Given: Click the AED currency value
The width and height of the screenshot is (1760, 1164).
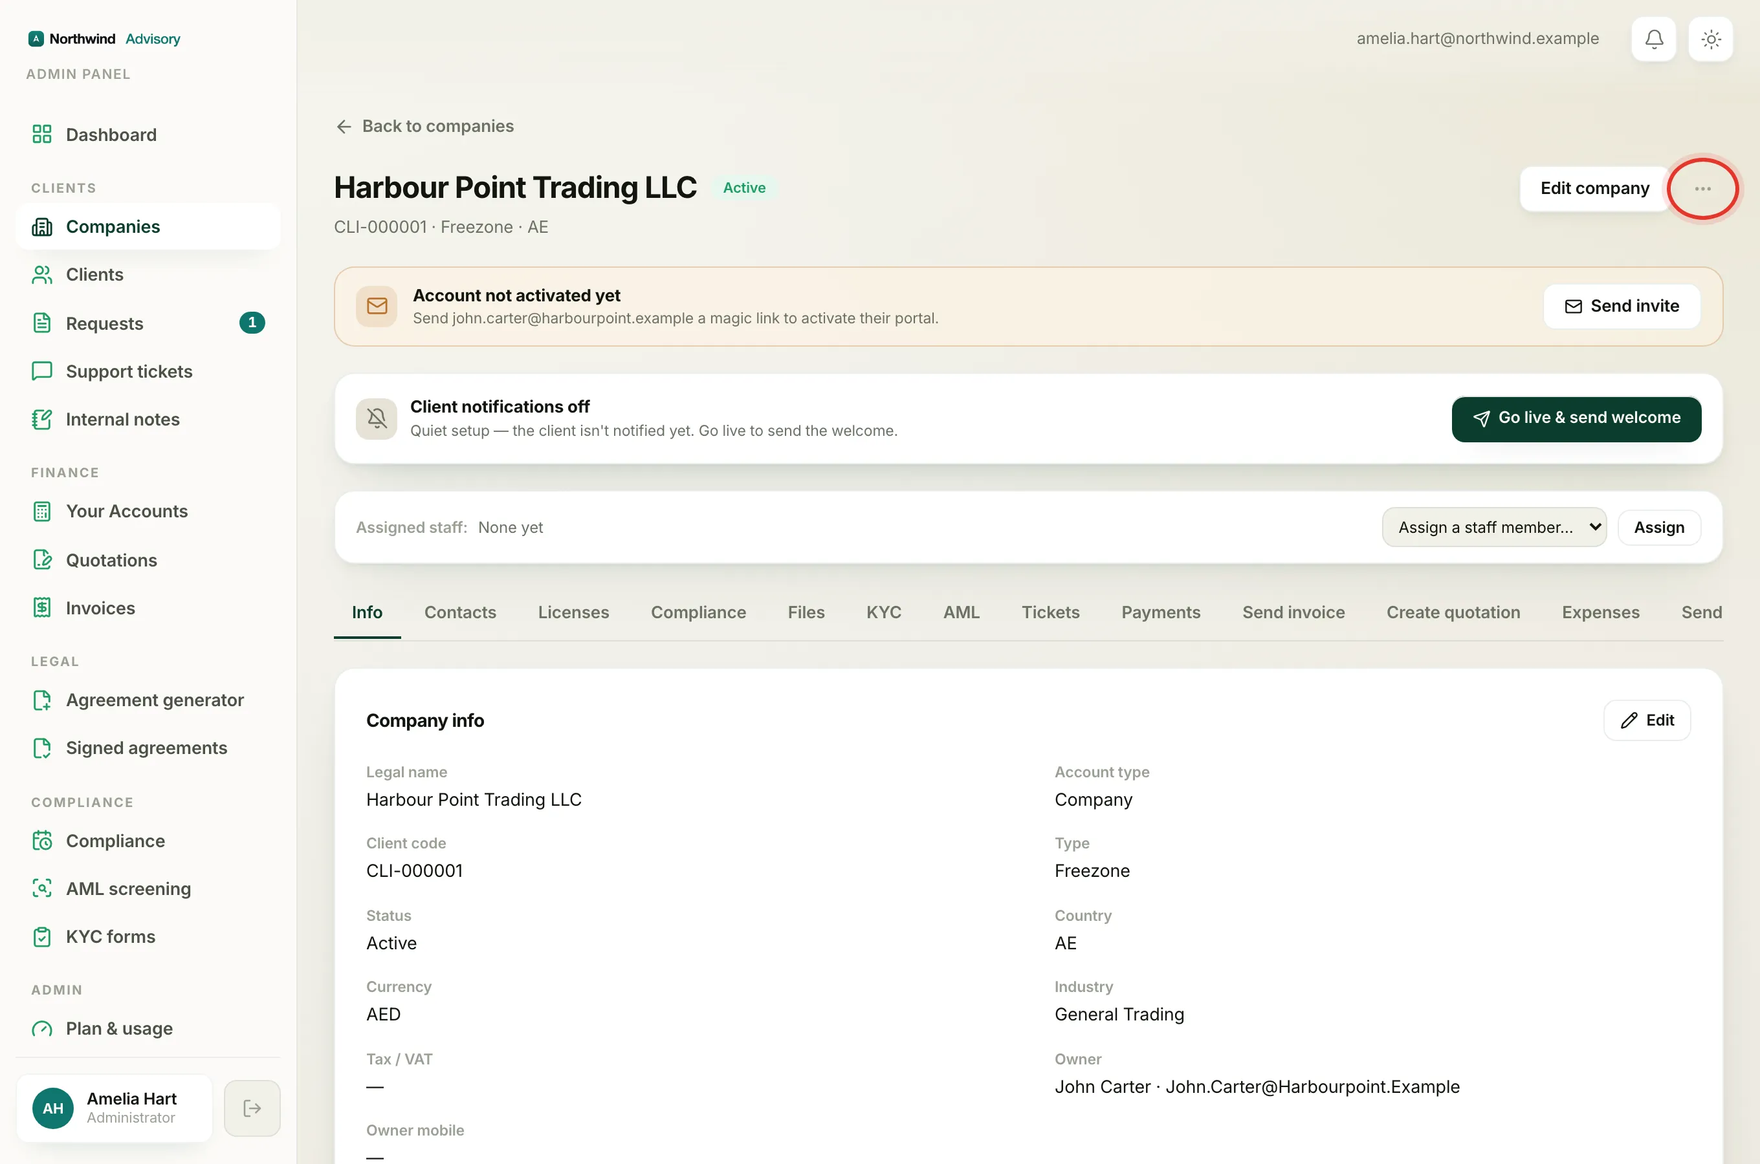Looking at the screenshot, I should pos(383,1015).
